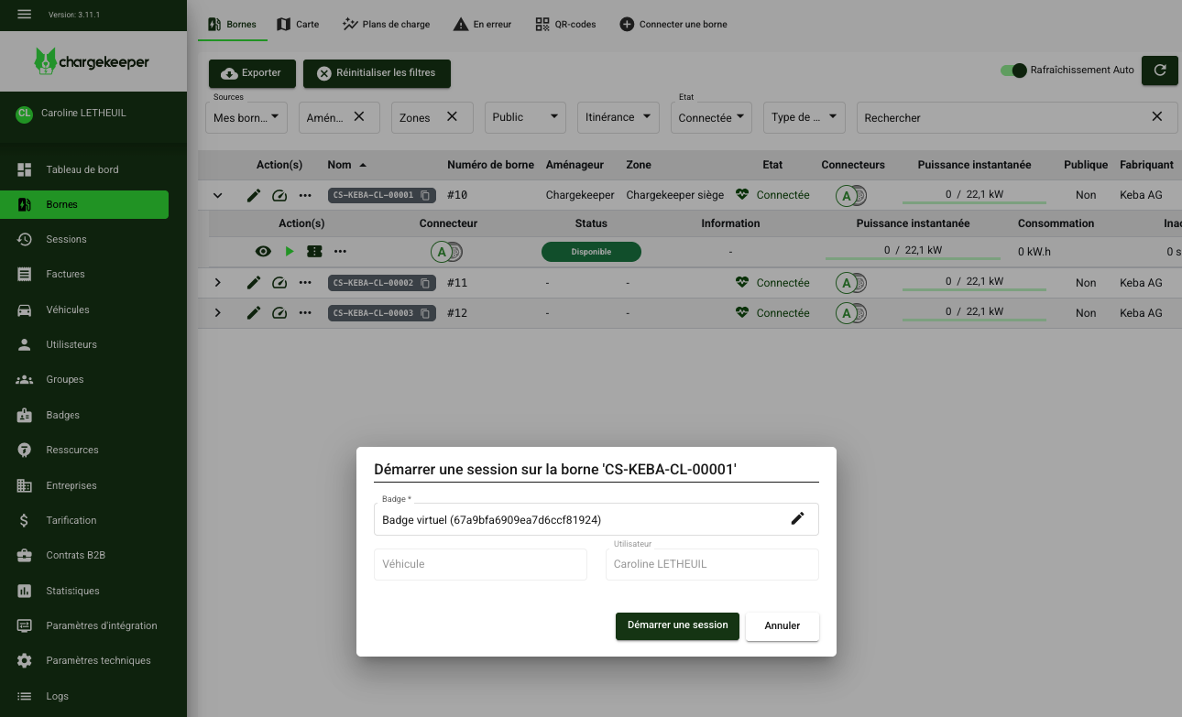Click the eye icon on connector row
1182x717 pixels.
(x=264, y=252)
